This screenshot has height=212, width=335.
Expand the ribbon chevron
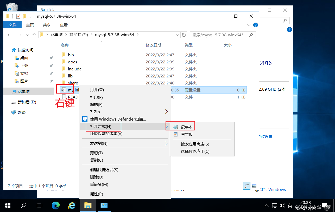click(249, 25)
